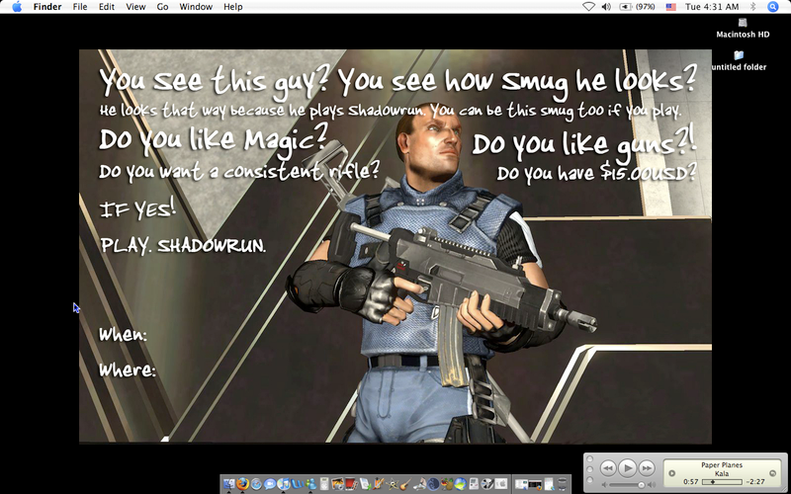Click the Bluetooth menu bar icon
The image size is (791, 494).
tap(753, 7)
